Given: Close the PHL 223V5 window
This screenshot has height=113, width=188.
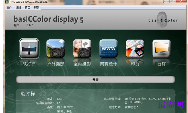Looking at the screenshot, I should [x=181, y=1].
